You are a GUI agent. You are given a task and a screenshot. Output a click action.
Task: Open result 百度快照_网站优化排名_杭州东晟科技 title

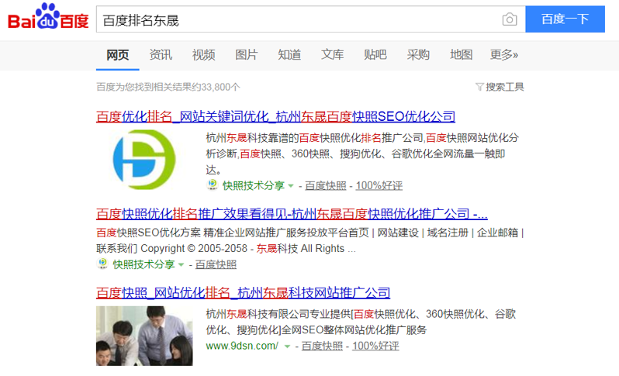(244, 293)
